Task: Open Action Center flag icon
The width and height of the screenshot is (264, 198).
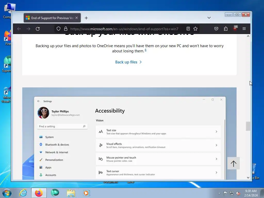Action: [225, 193]
